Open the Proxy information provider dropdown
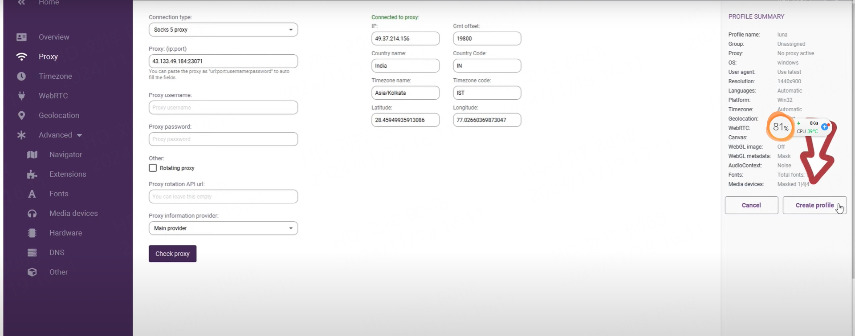855x336 pixels. [x=223, y=228]
